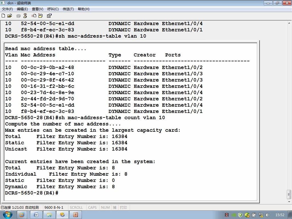Click the New connection toolbar icon
This screenshot has width=292, height=219.
(3, 16)
